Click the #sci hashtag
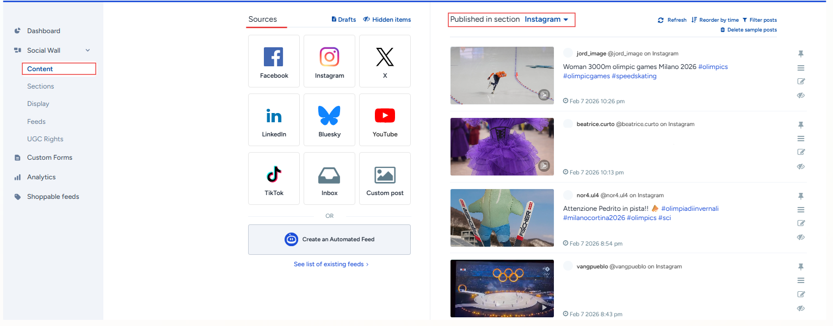 click(665, 218)
